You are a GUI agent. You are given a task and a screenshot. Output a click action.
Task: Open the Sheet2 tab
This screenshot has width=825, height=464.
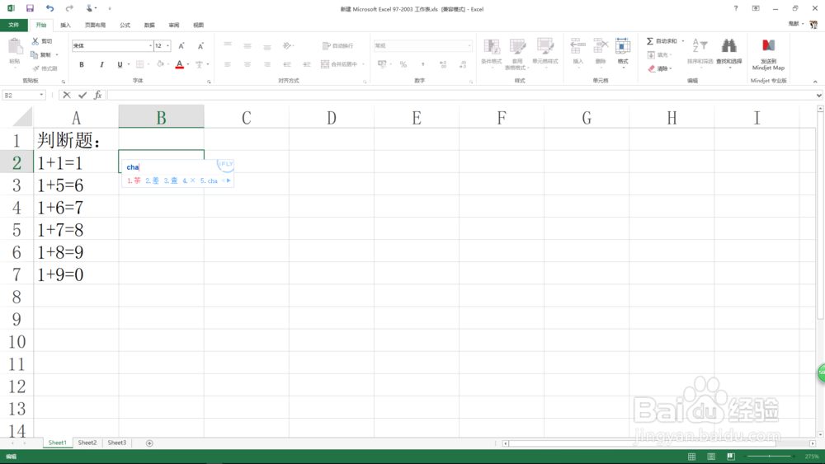coord(87,443)
